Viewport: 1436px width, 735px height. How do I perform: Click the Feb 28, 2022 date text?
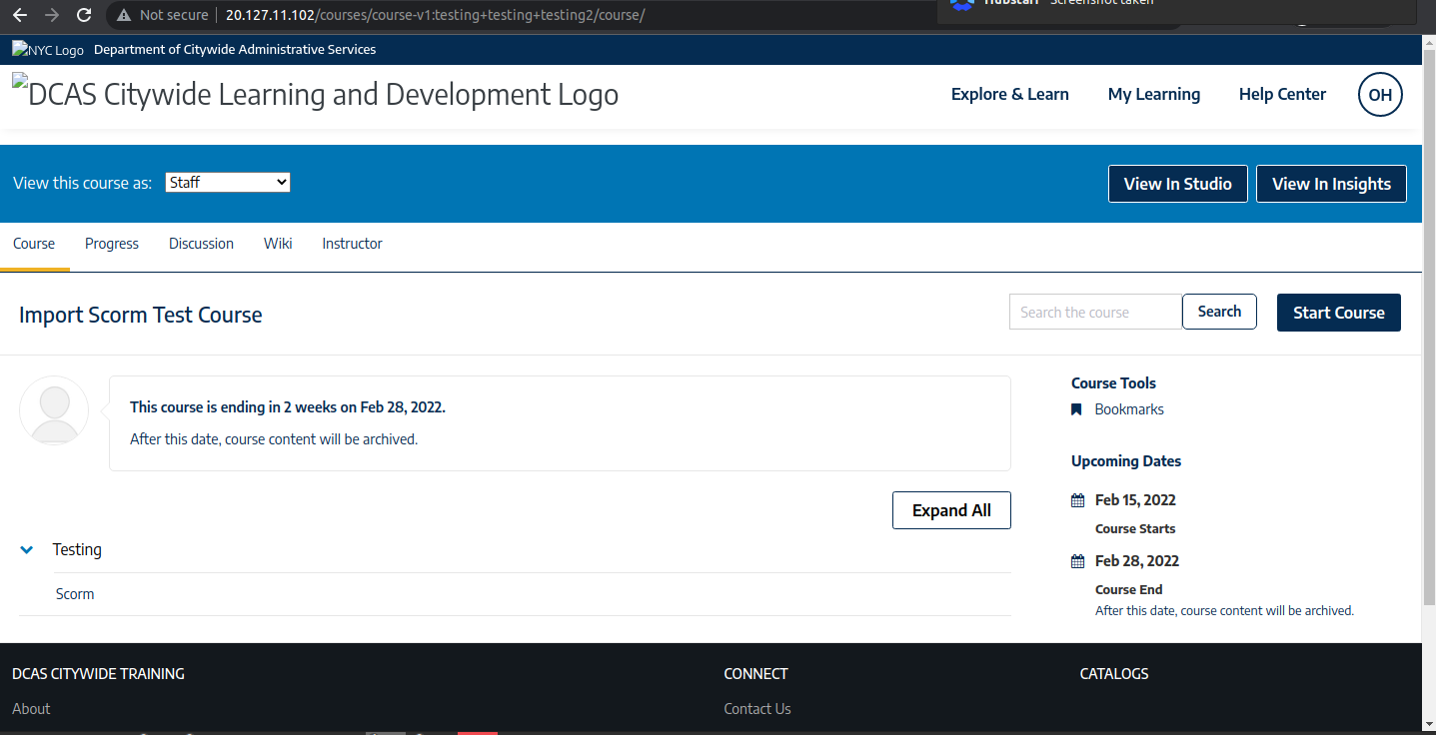[x=1137, y=561]
